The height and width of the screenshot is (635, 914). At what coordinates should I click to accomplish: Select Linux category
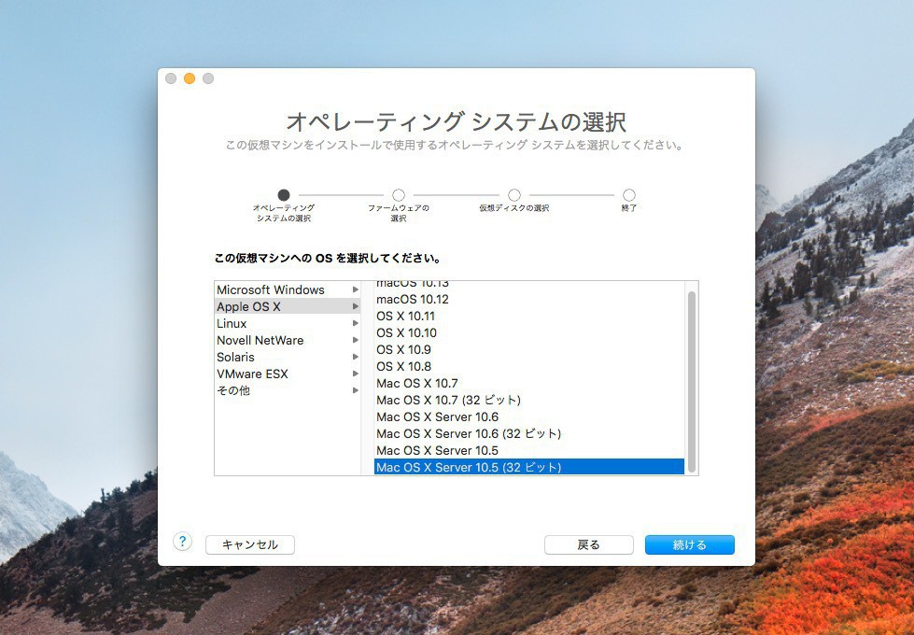288,323
